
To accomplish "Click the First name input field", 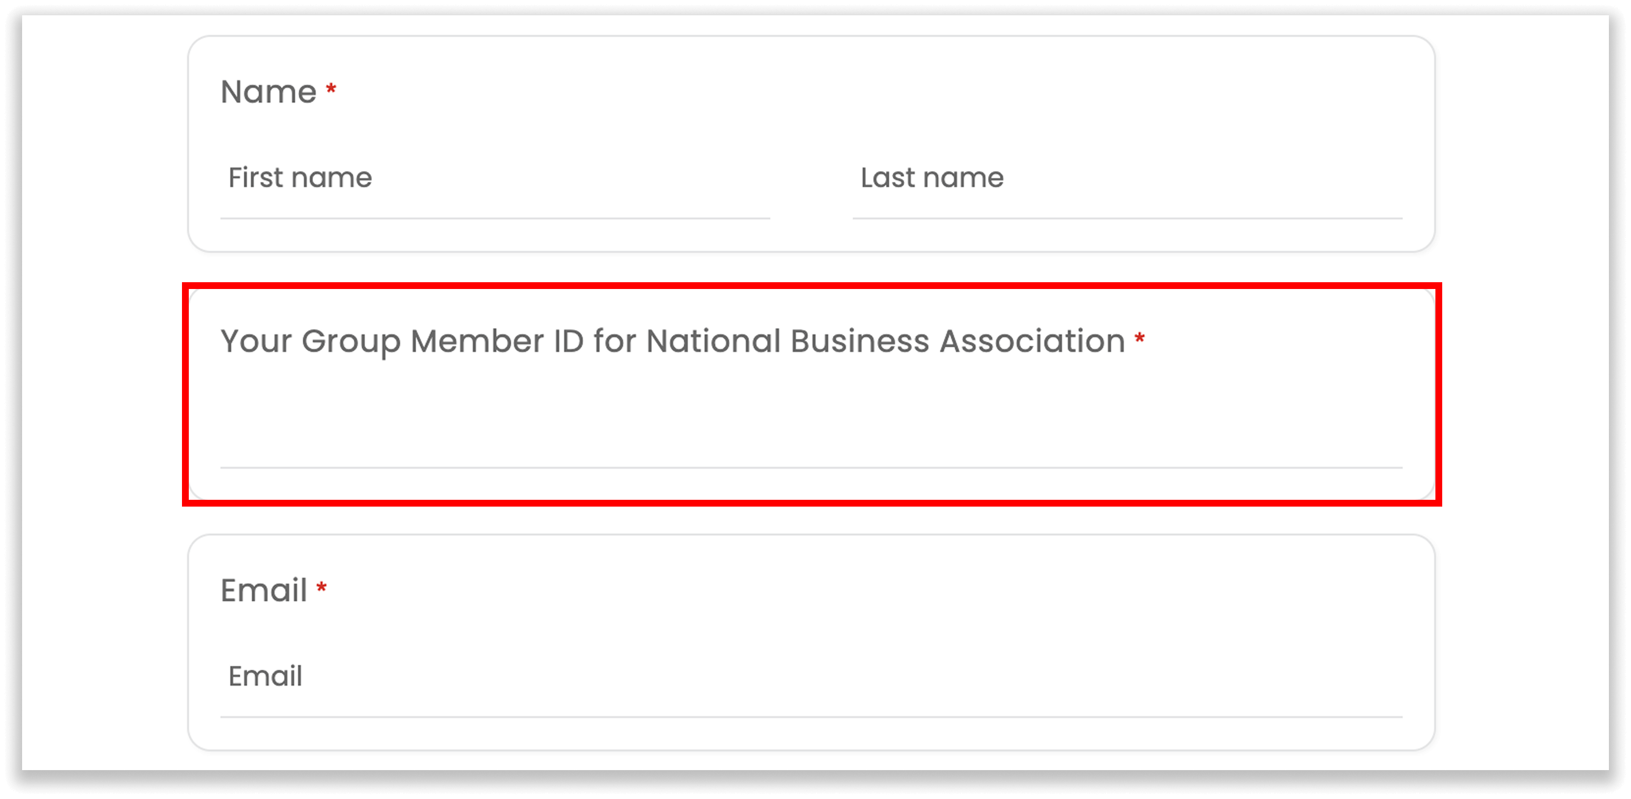I will [x=443, y=190].
